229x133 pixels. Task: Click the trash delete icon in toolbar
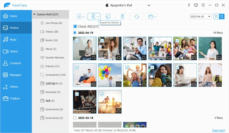click(122, 16)
